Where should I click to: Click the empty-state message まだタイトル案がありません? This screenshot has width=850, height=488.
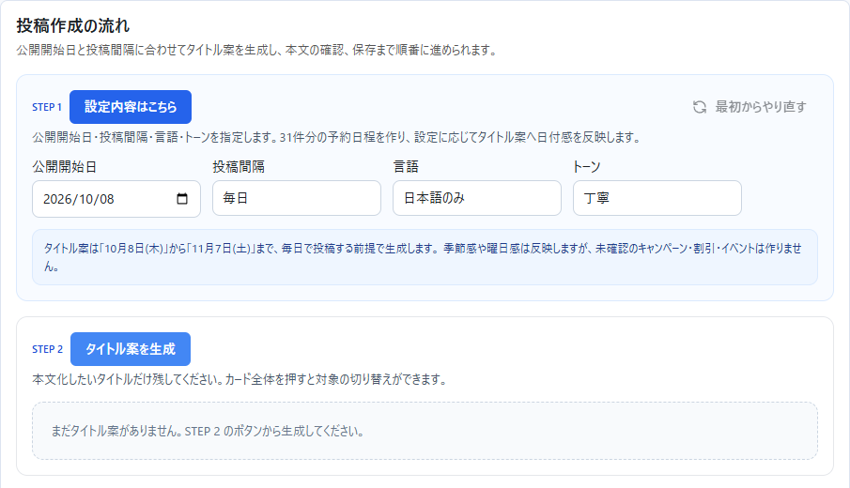208,431
